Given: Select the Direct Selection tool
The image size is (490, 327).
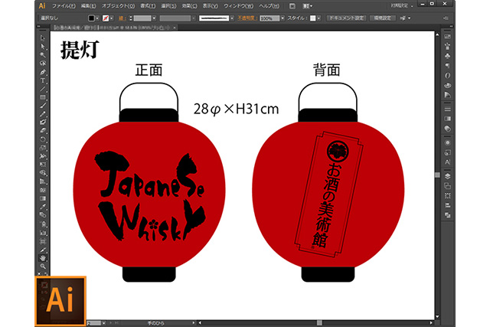Looking at the screenshot, I should 43,46.
